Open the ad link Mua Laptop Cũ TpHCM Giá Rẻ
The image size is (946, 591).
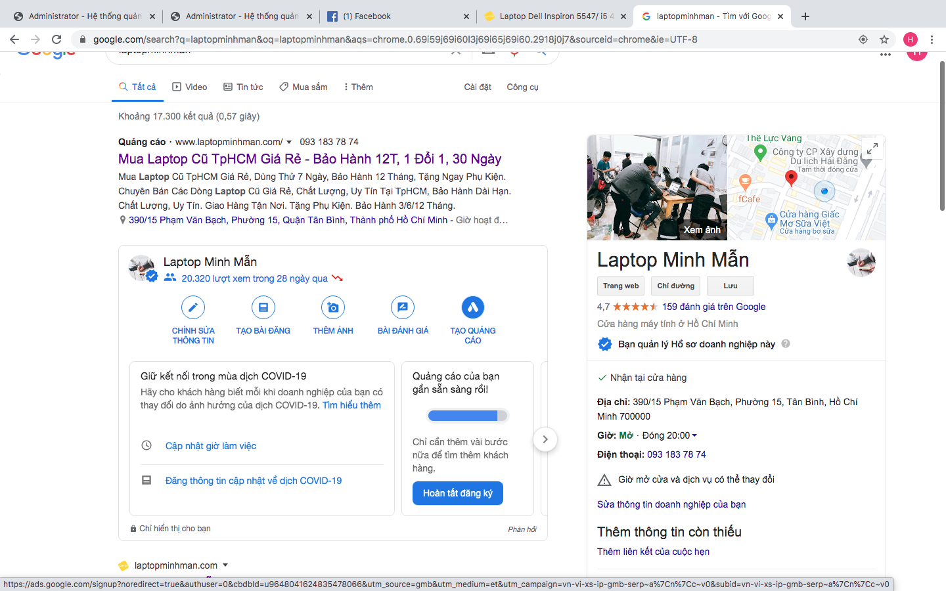tap(309, 159)
